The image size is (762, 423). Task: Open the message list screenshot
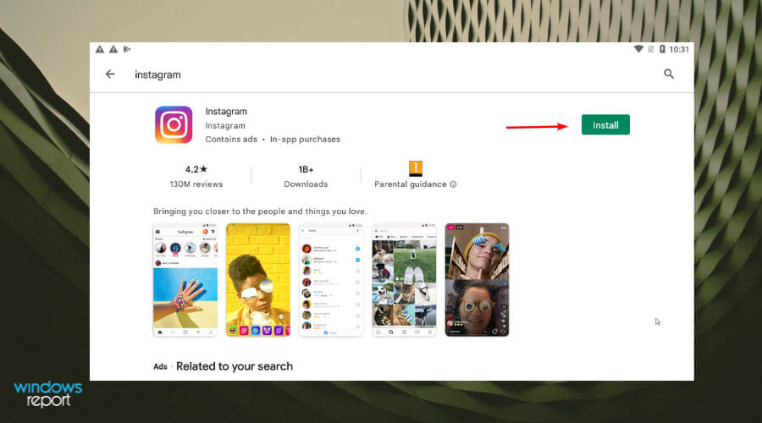tap(331, 280)
